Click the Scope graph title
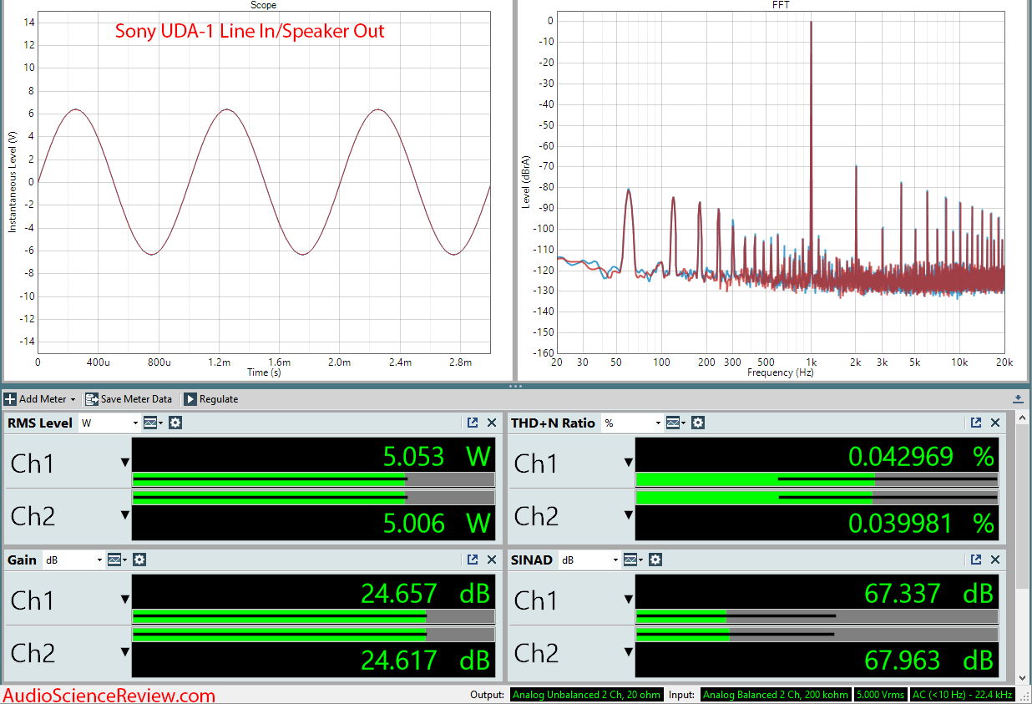 tap(263, 5)
